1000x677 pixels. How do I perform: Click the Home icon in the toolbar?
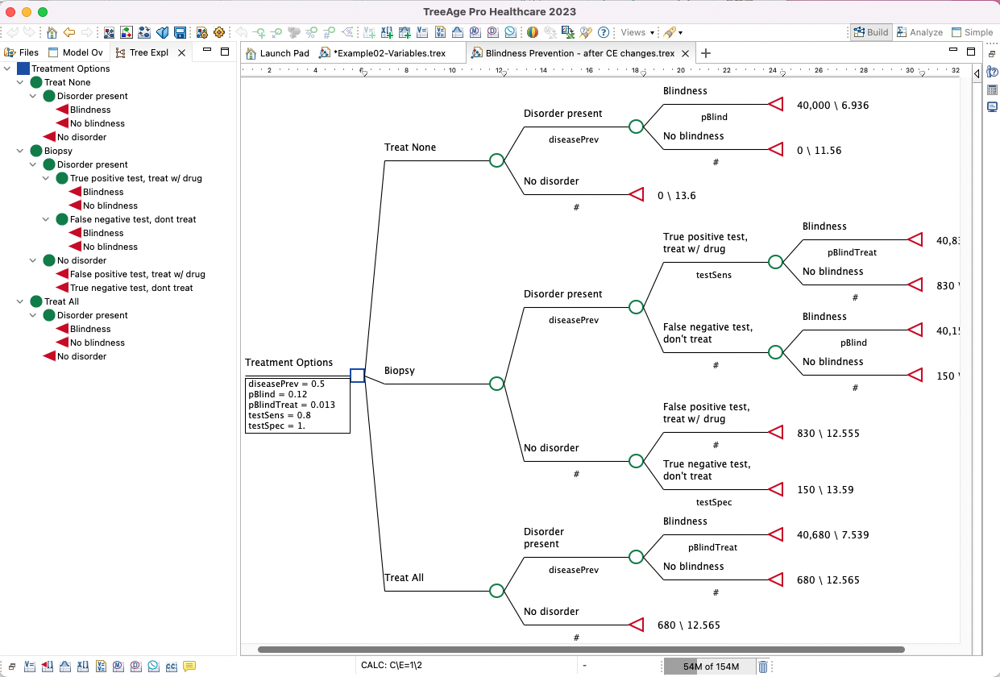pos(52,32)
